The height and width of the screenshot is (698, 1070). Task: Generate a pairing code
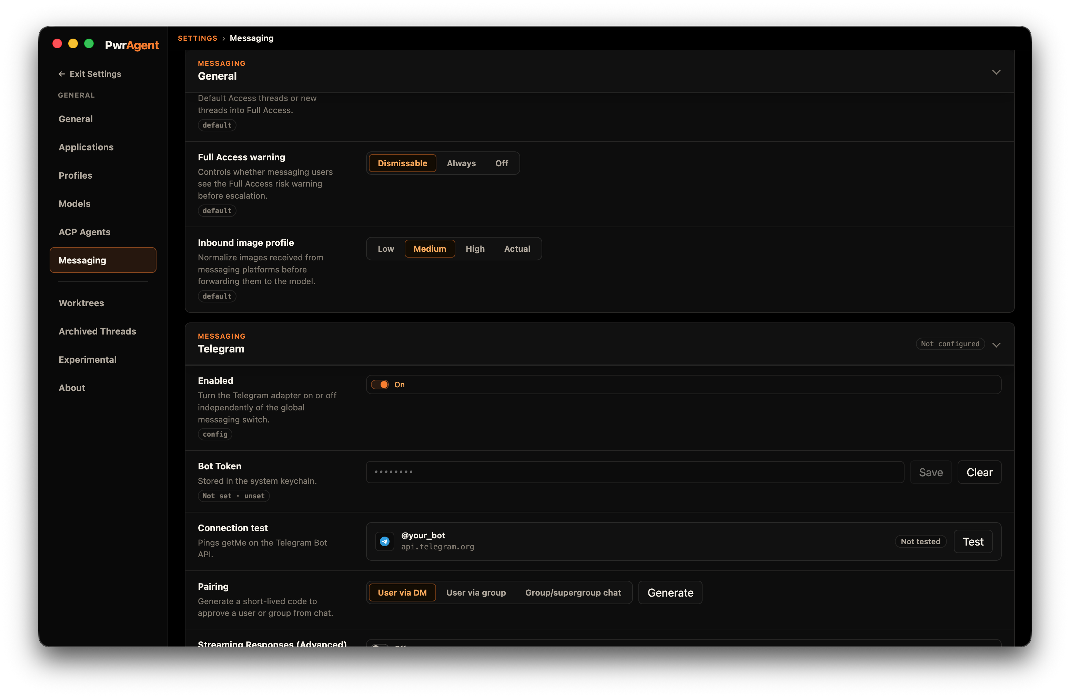coord(670,593)
